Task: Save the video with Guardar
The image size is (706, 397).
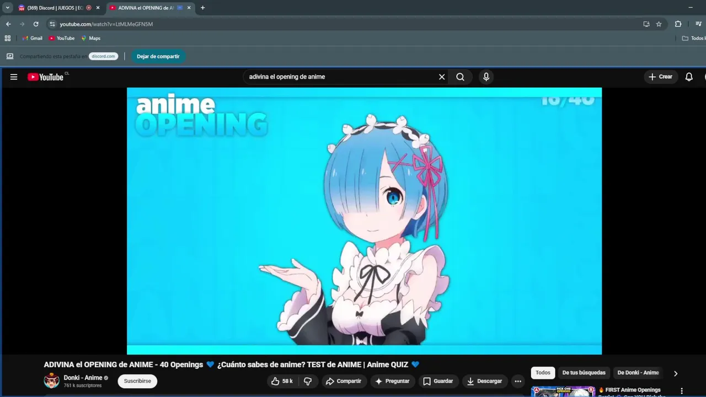Action: pyautogui.click(x=438, y=381)
